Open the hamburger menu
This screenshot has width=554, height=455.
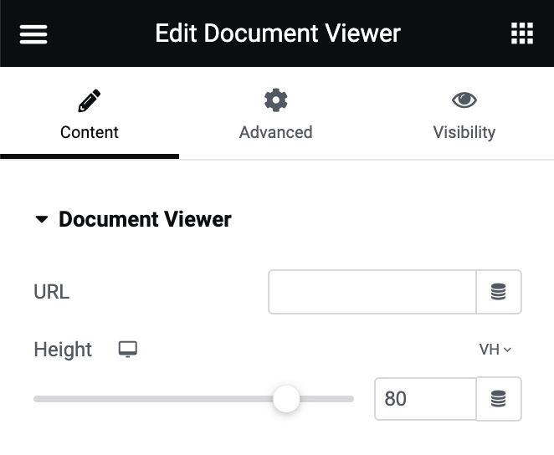coord(33,33)
